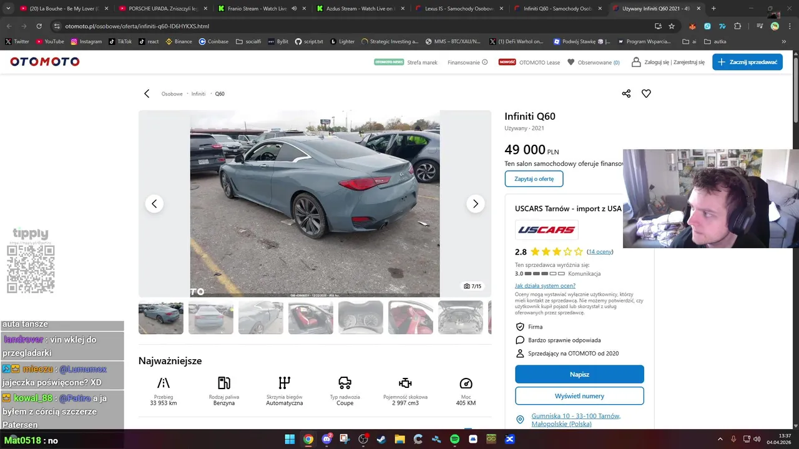
Task: Bookmark this page with the star icon
Action: pyautogui.click(x=672, y=26)
